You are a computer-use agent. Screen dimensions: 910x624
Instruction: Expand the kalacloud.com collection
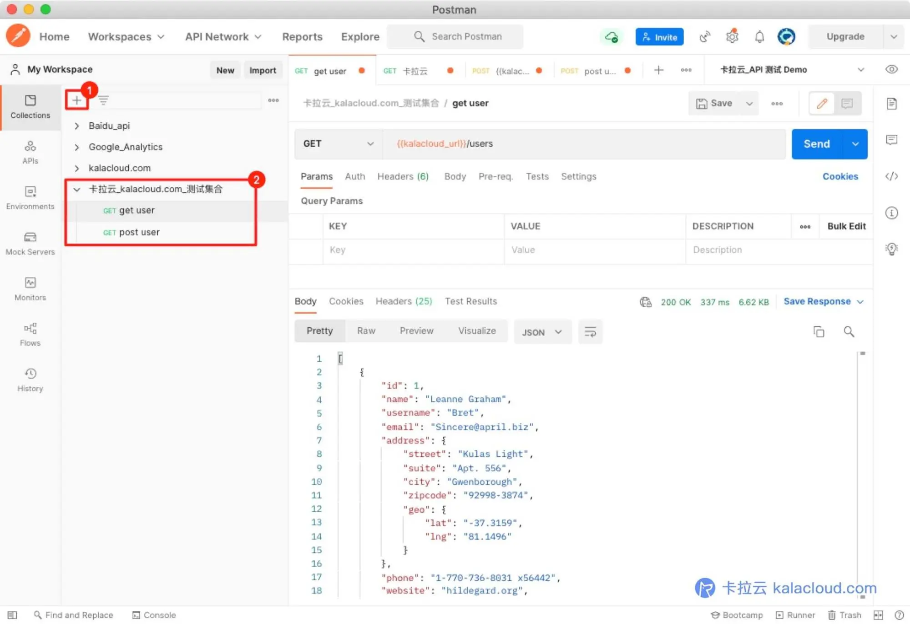76,168
